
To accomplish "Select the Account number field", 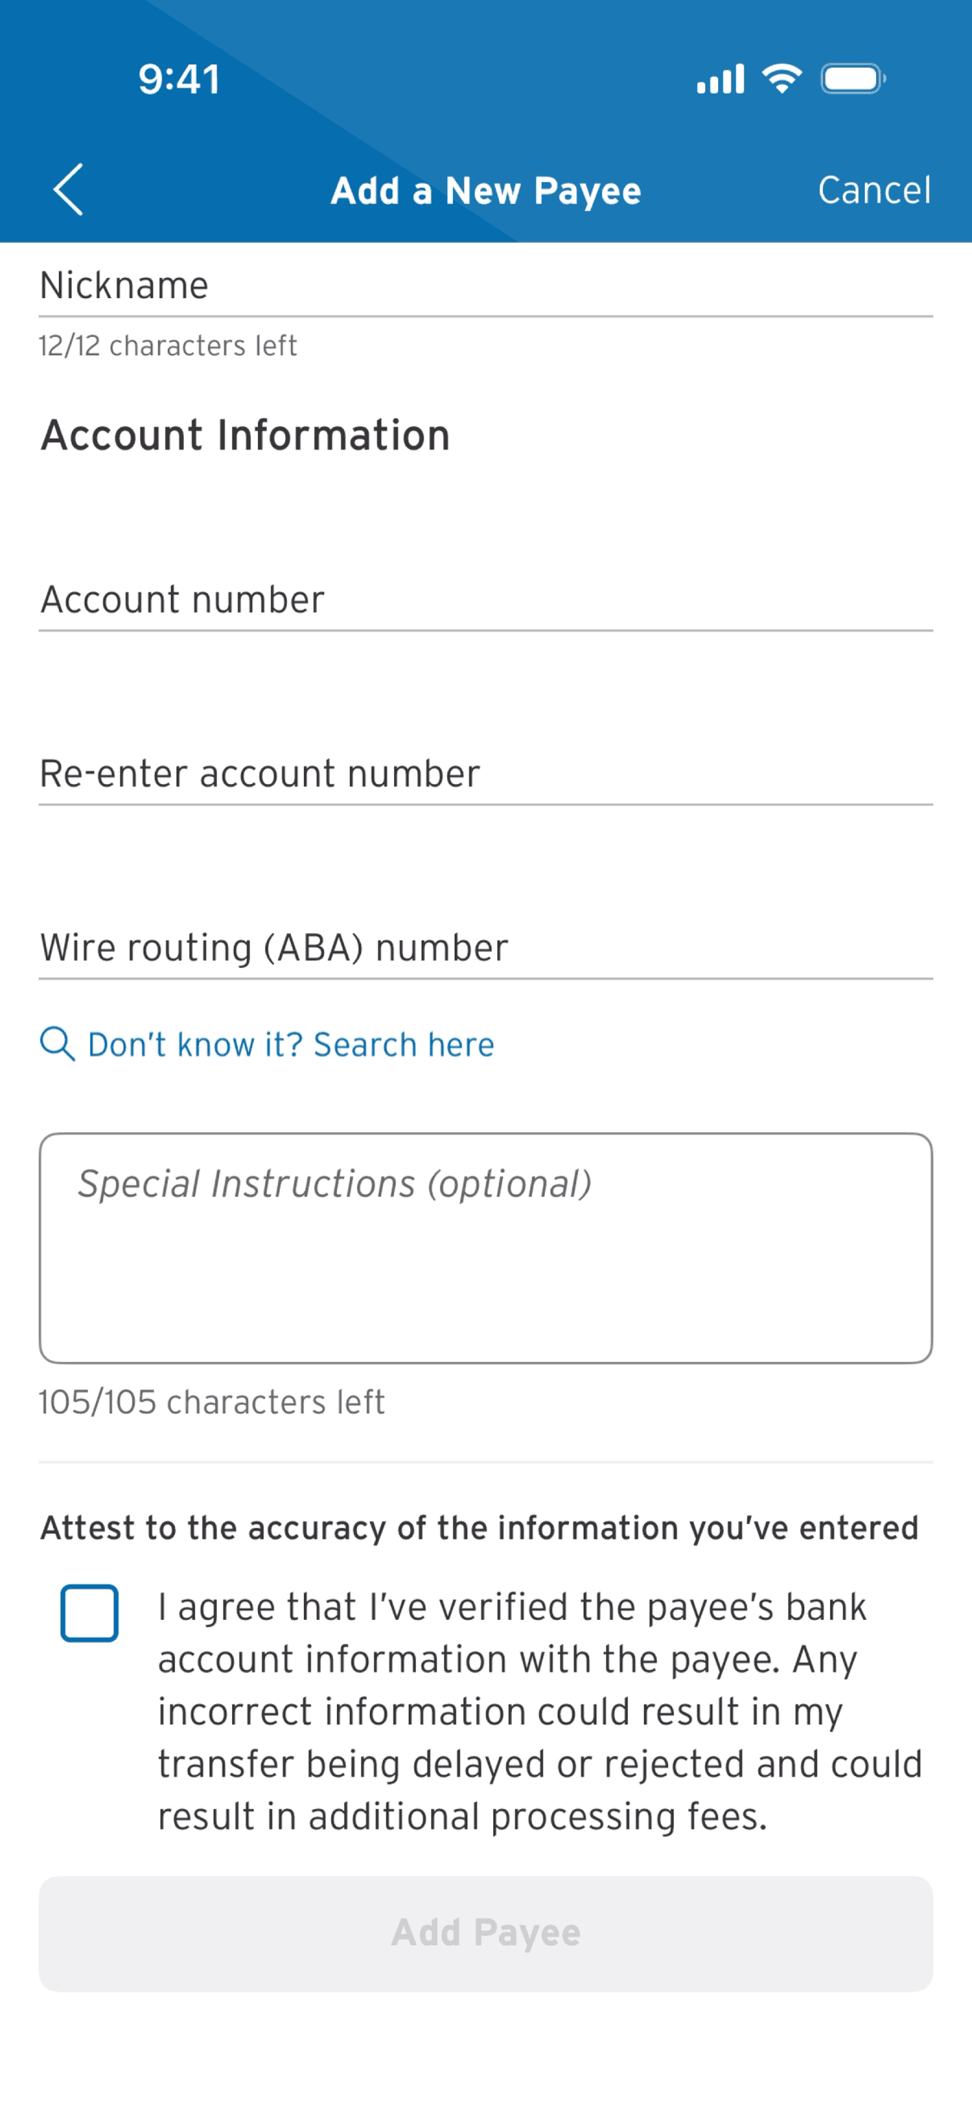I will 485,599.
